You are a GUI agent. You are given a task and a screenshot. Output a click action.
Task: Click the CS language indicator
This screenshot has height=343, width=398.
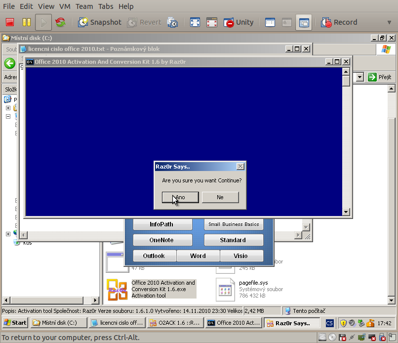pyautogui.click(x=329, y=323)
